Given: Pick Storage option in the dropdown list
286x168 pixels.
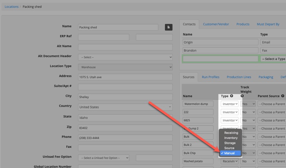Looking at the screenshot, I should point(230,143).
